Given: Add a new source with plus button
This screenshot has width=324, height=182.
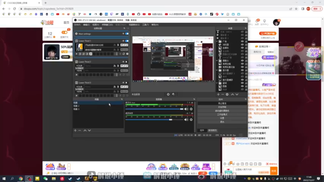Looking at the screenshot, I should 218,94.
